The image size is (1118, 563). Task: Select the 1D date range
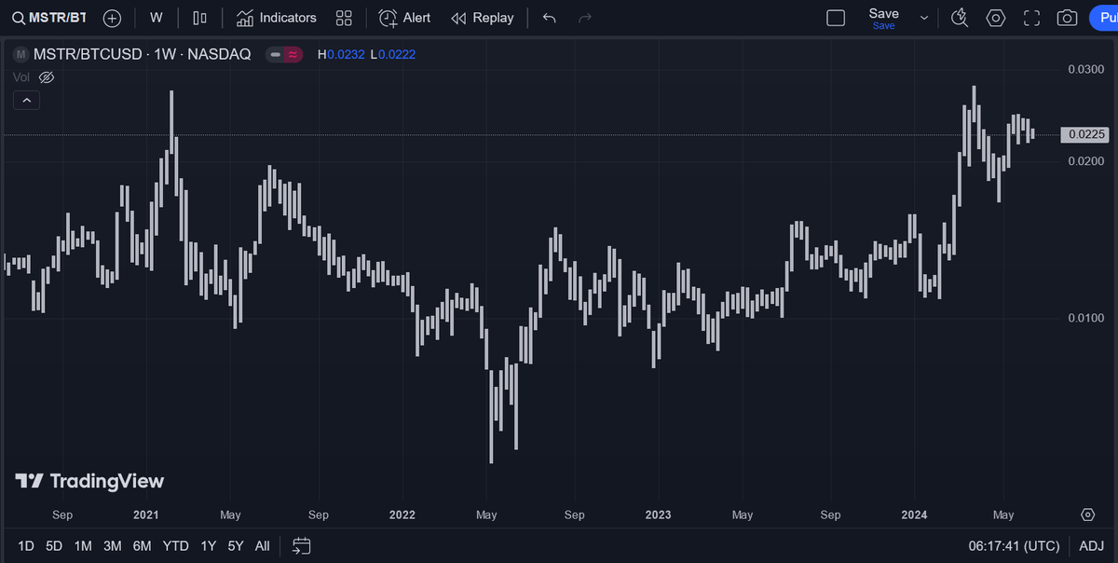tap(26, 545)
